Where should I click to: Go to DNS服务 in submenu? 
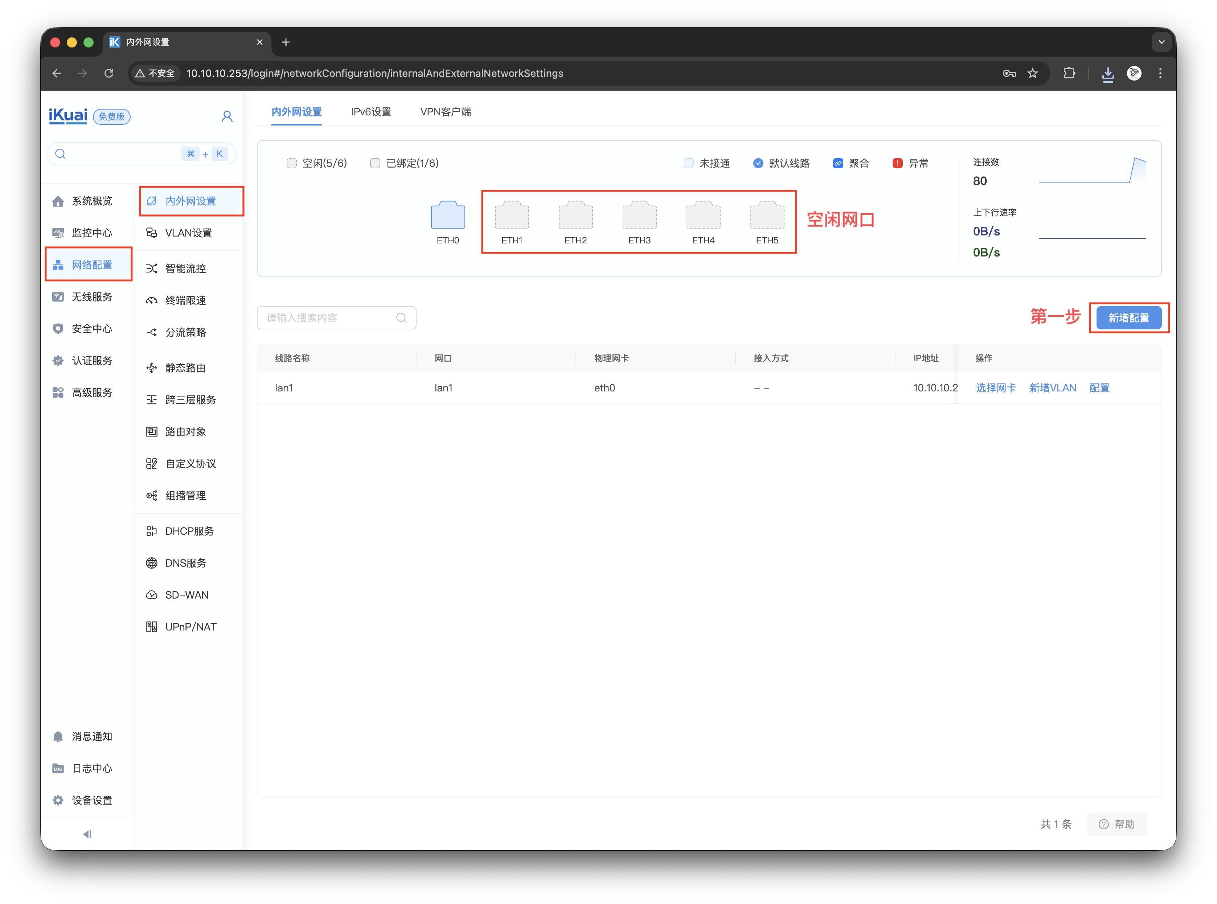(185, 563)
